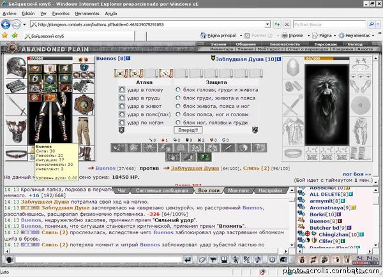Click the first scroll slot with crossed icon
383x277 pixels.
click(121, 73)
